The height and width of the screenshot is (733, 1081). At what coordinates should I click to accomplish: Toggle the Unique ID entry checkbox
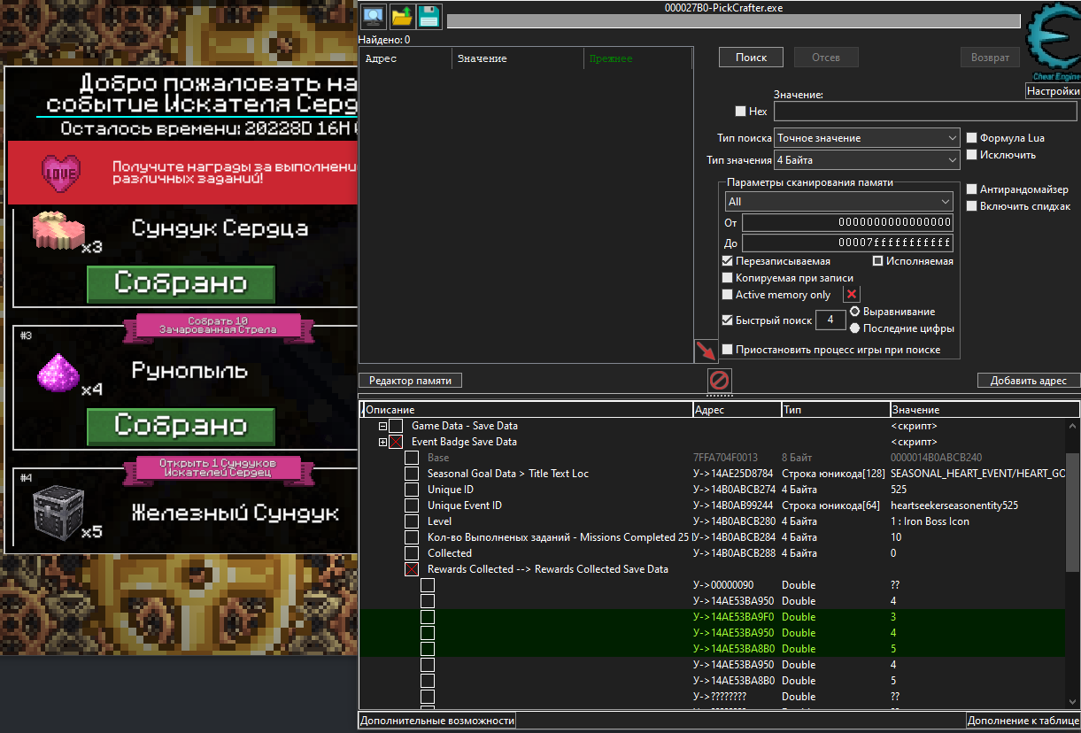click(412, 490)
